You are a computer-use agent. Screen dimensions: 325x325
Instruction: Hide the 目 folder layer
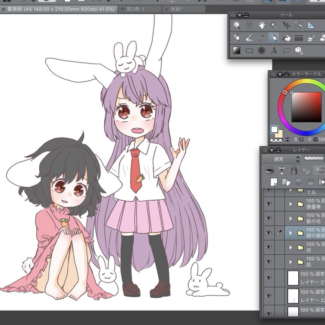[269, 247]
